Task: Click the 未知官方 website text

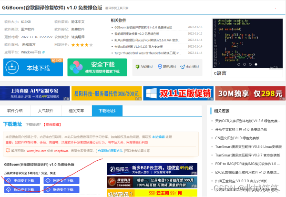Action: pos(29,45)
